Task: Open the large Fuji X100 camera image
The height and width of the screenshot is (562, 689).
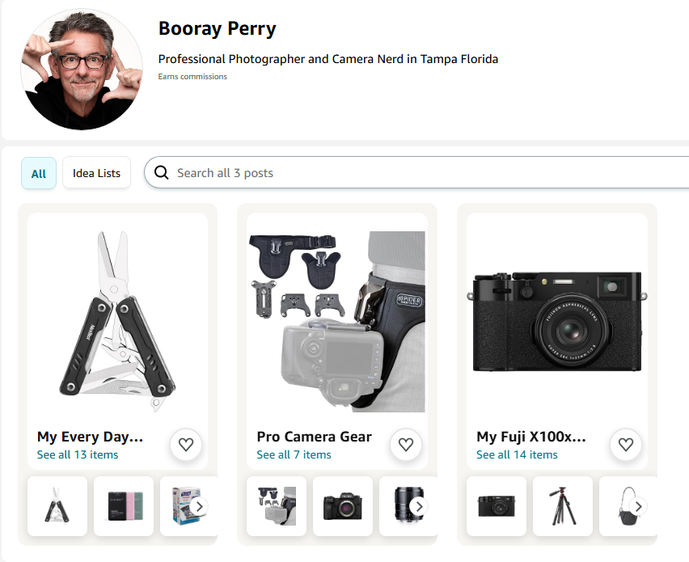Action: click(x=556, y=321)
